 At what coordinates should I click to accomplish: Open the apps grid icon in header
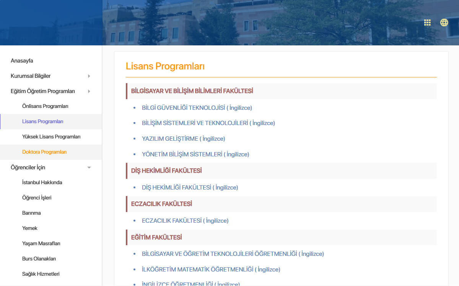click(427, 22)
